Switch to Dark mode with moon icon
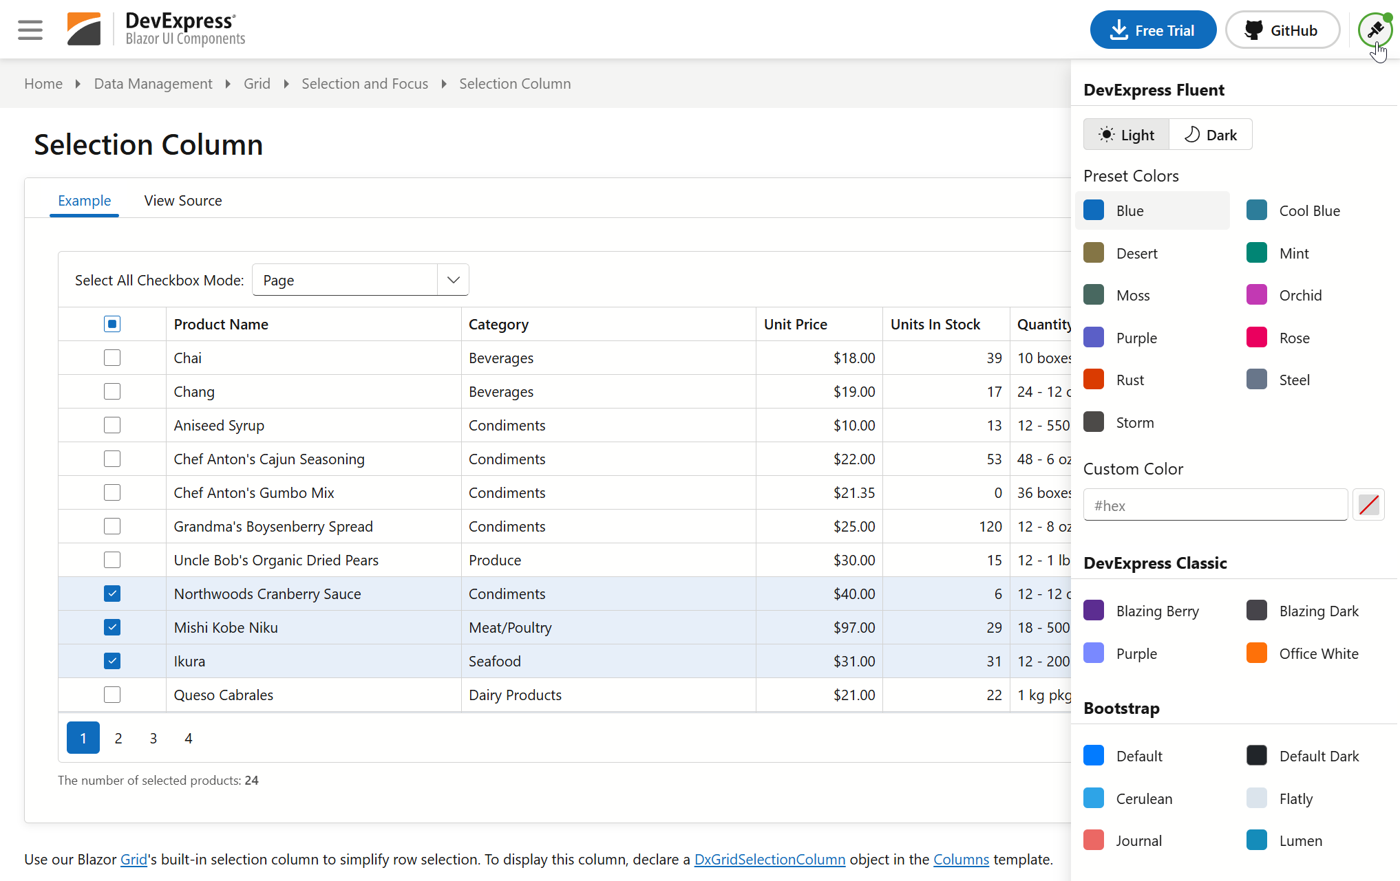The height and width of the screenshot is (881, 1400). tap(1211, 135)
